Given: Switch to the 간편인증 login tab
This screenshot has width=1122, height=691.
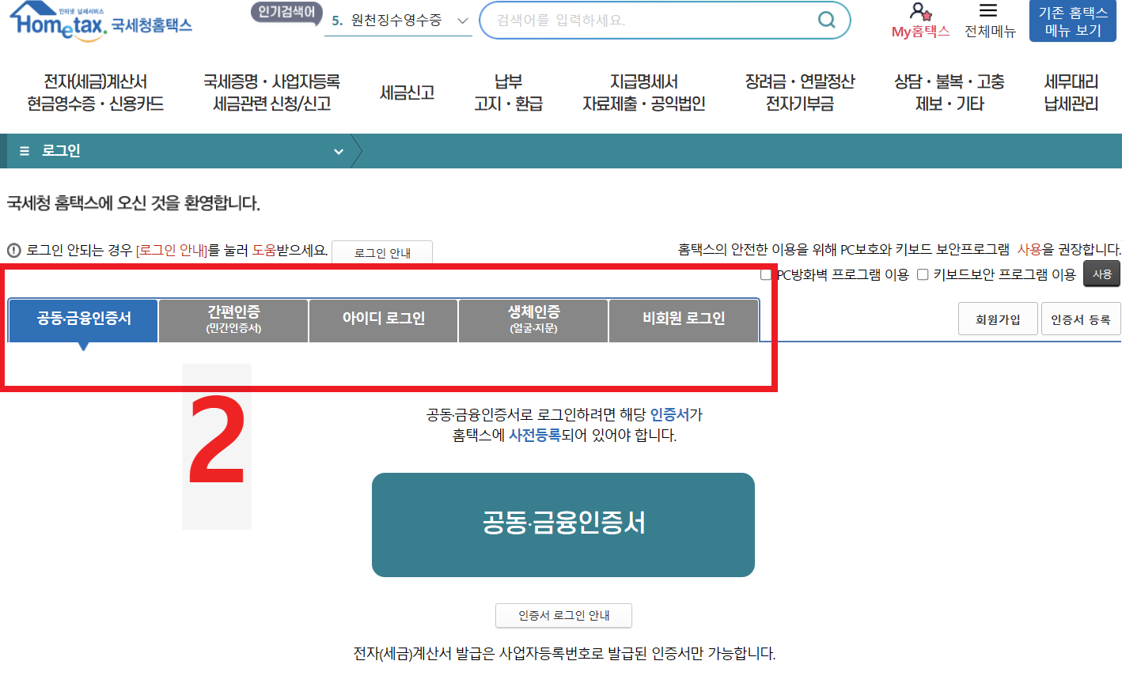Looking at the screenshot, I should pyautogui.click(x=233, y=320).
